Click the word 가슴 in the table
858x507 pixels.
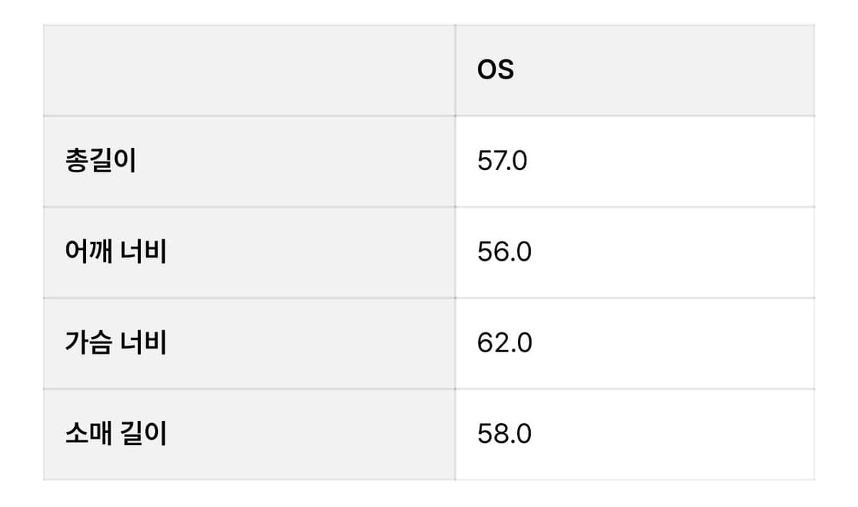coord(89,342)
